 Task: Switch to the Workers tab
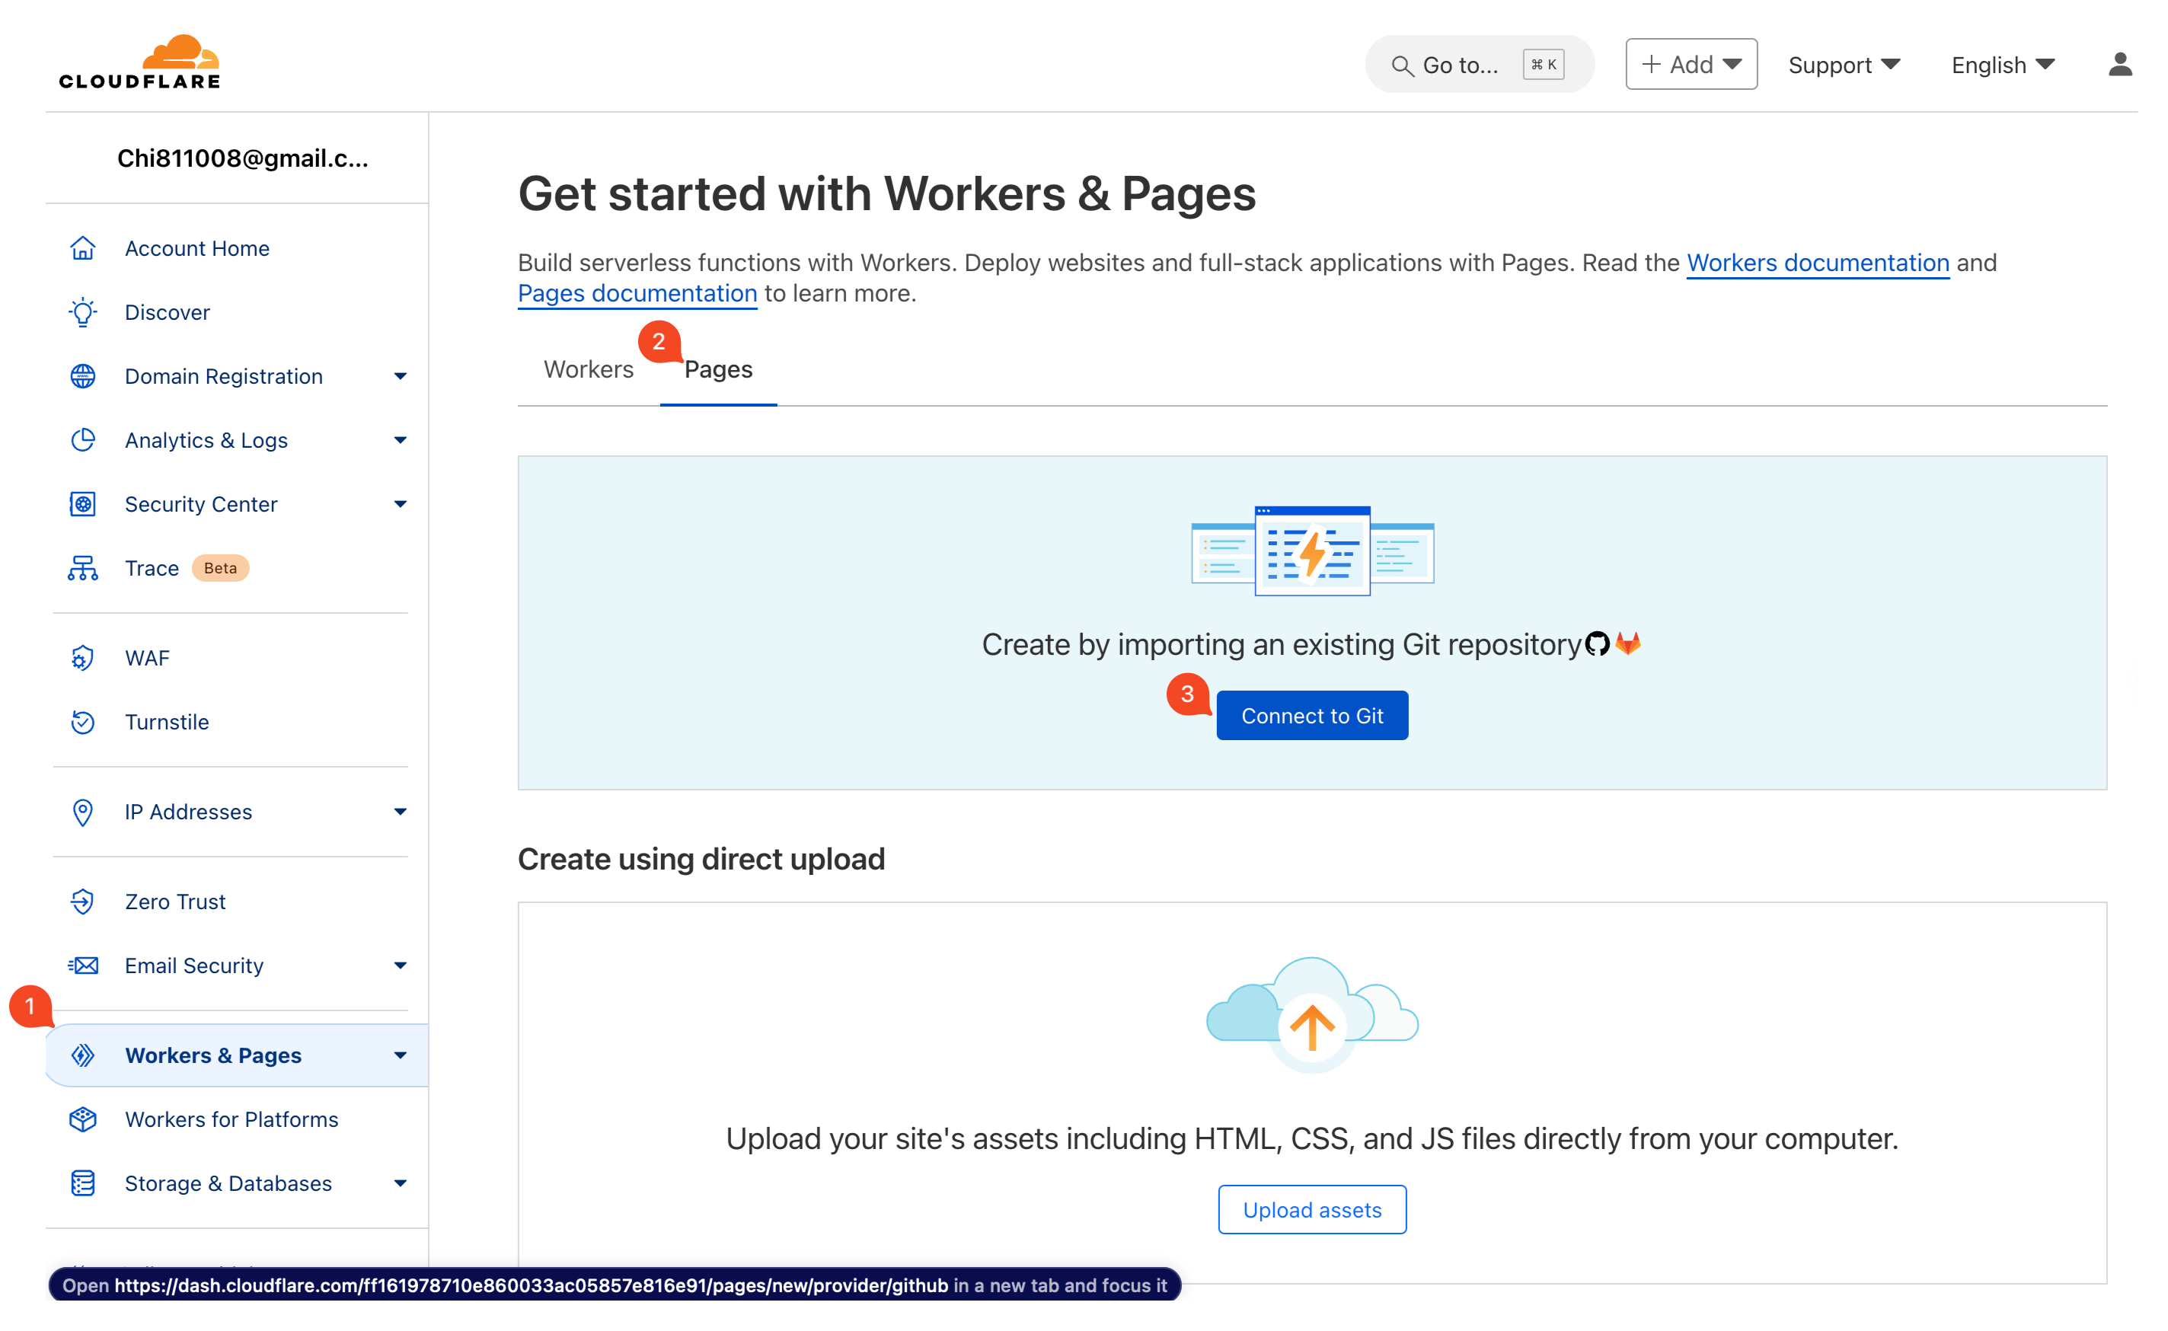point(588,369)
